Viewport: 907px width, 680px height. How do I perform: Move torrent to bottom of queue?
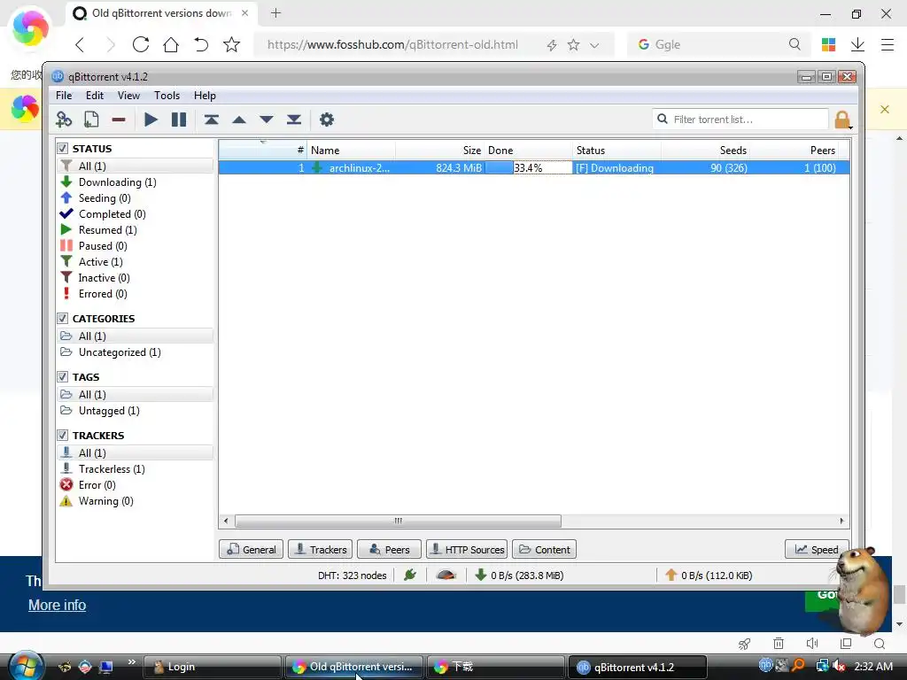click(294, 120)
